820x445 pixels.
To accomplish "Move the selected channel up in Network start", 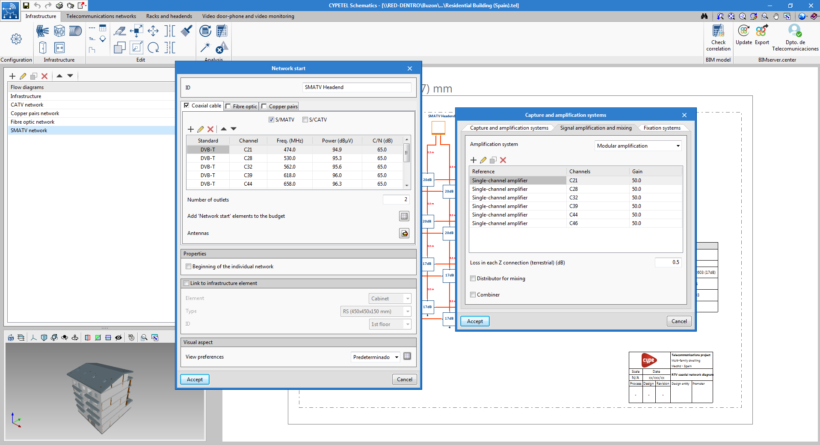I will (x=224, y=129).
